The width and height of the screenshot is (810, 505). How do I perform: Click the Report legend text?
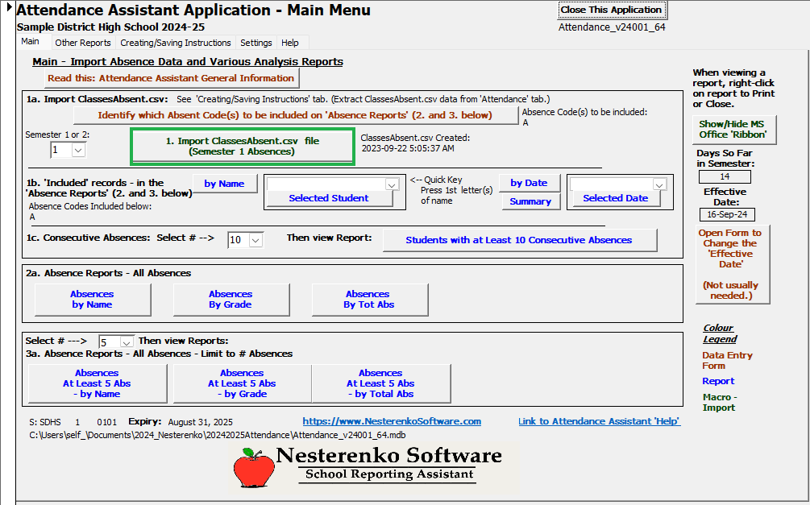coord(718,381)
